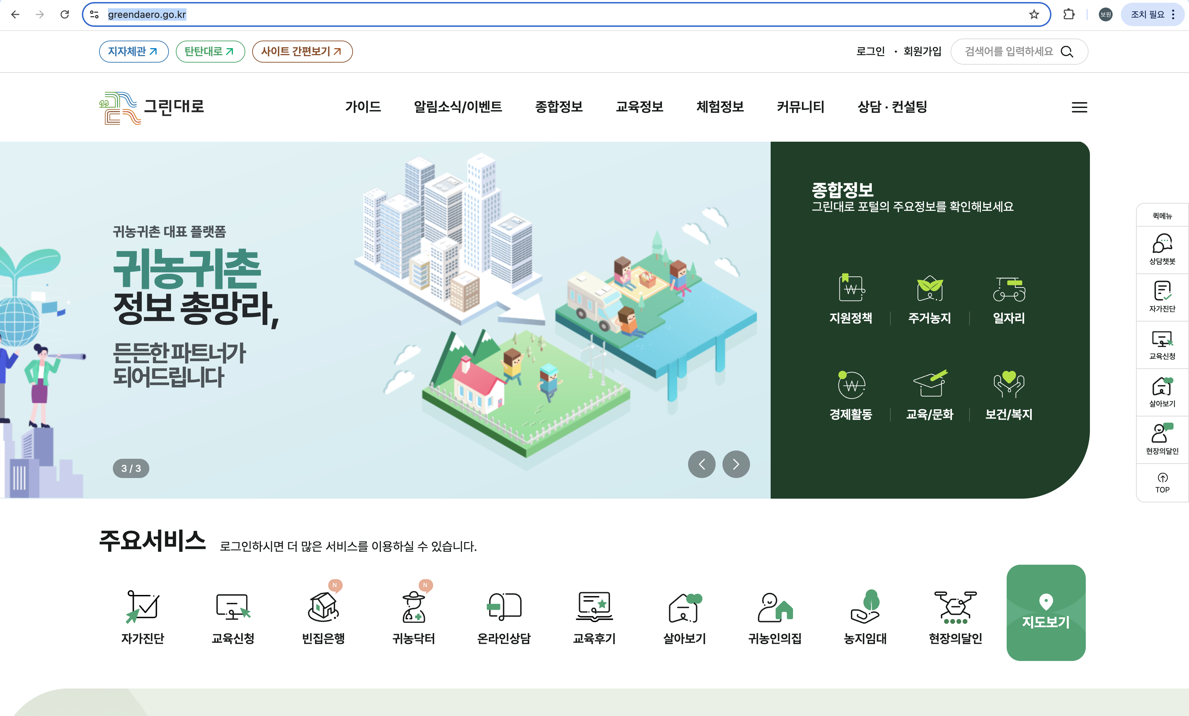Go to the previous banner slide
The width and height of the screenshot is (1189, 716).
coord(701,464)
